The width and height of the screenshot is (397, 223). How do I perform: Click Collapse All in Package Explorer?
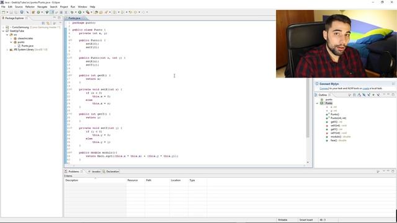43,23
